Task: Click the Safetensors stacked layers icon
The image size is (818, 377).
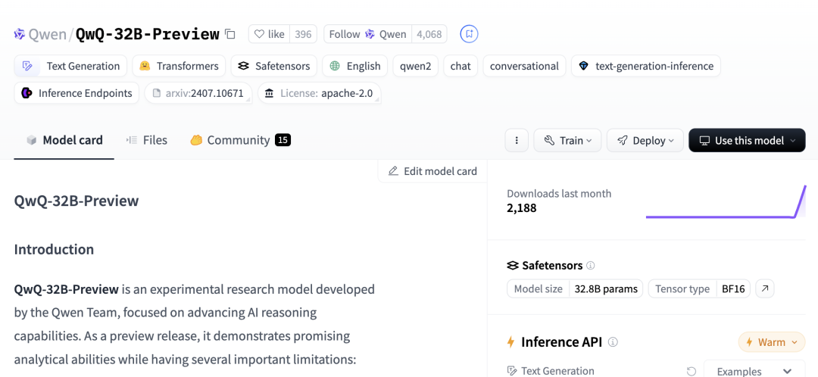Action: (x=513, y=266)
